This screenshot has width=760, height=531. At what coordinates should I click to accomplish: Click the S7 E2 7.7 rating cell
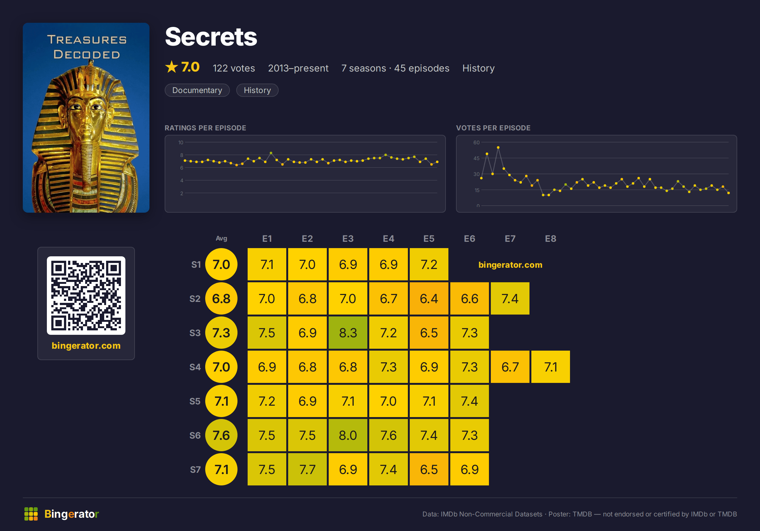pos(307,469)
